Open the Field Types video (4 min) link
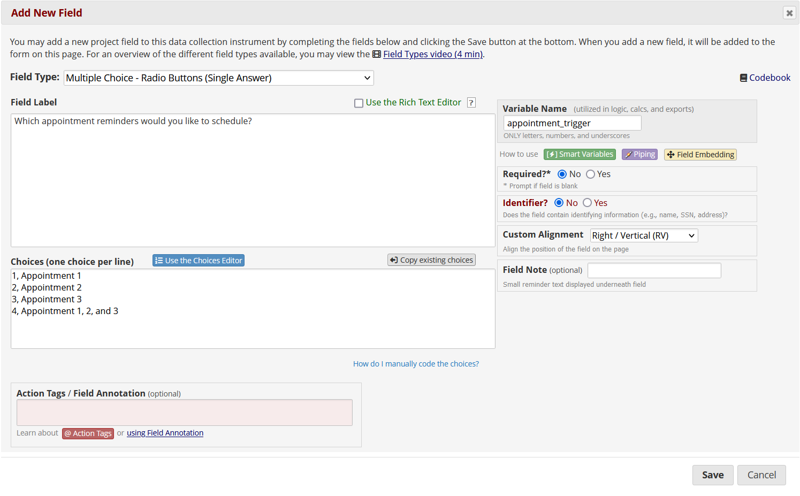Screen dimensions: 800x496 pos(433,54)
